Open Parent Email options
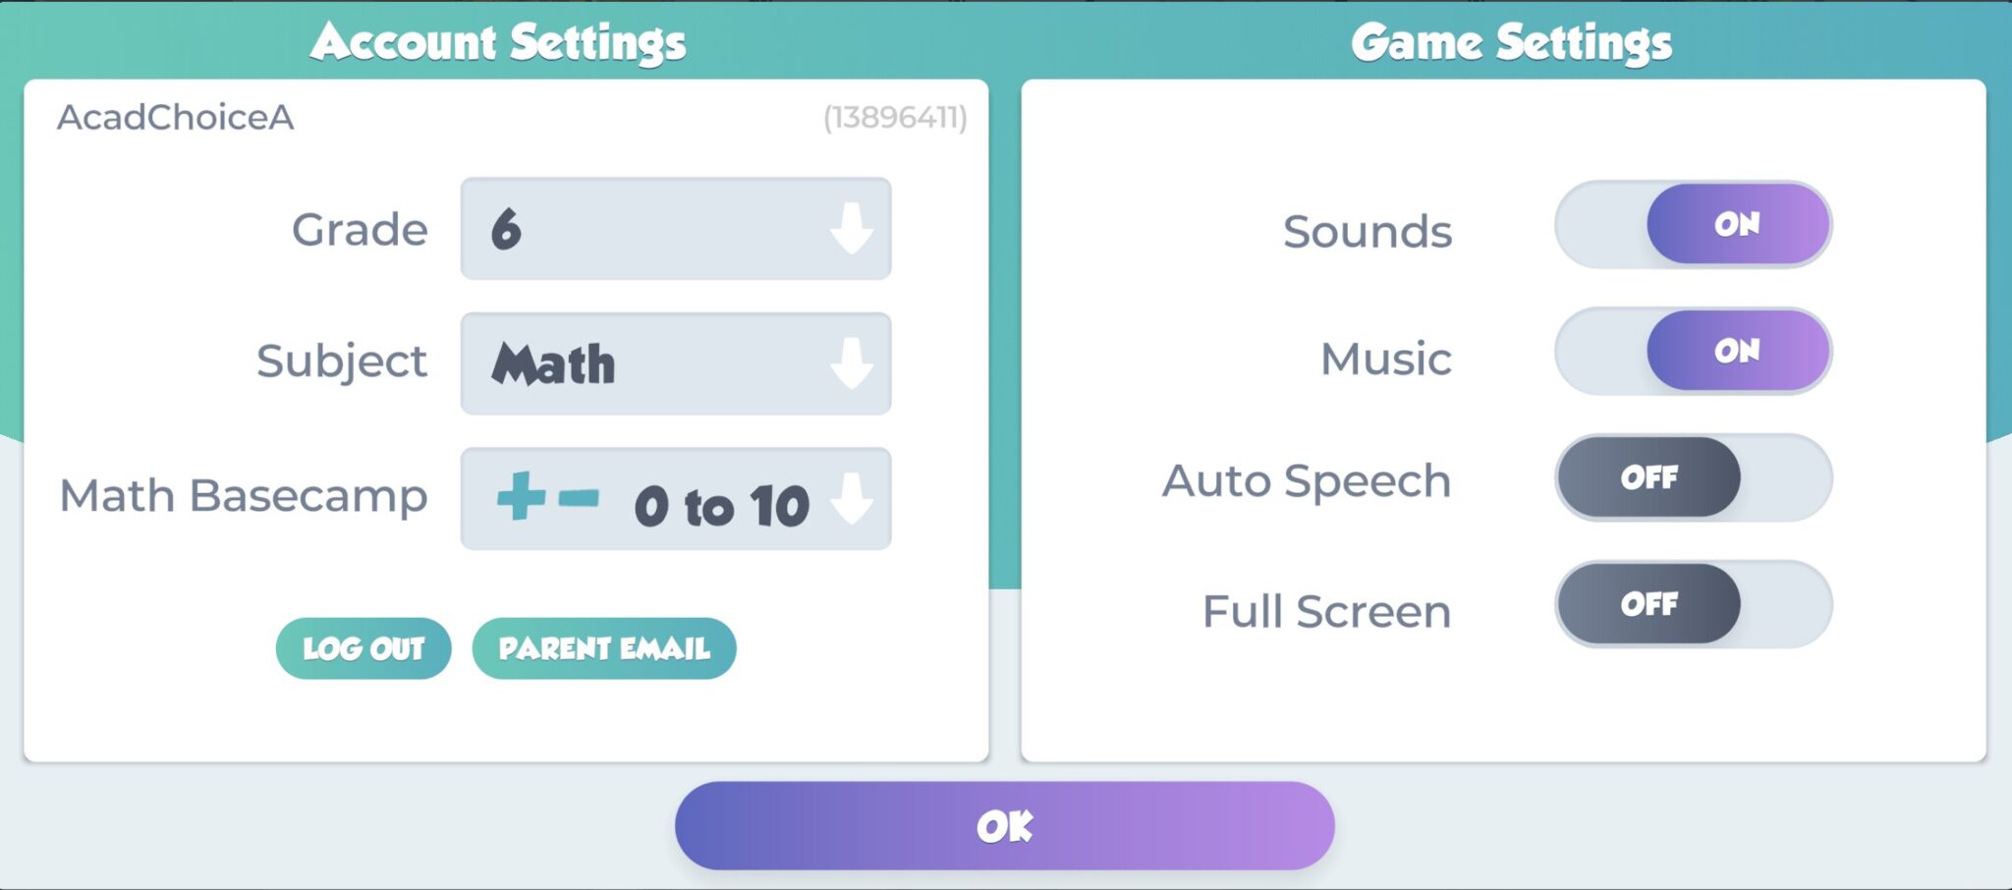This screenshot has height=890, width=2012. pos(603,647)
